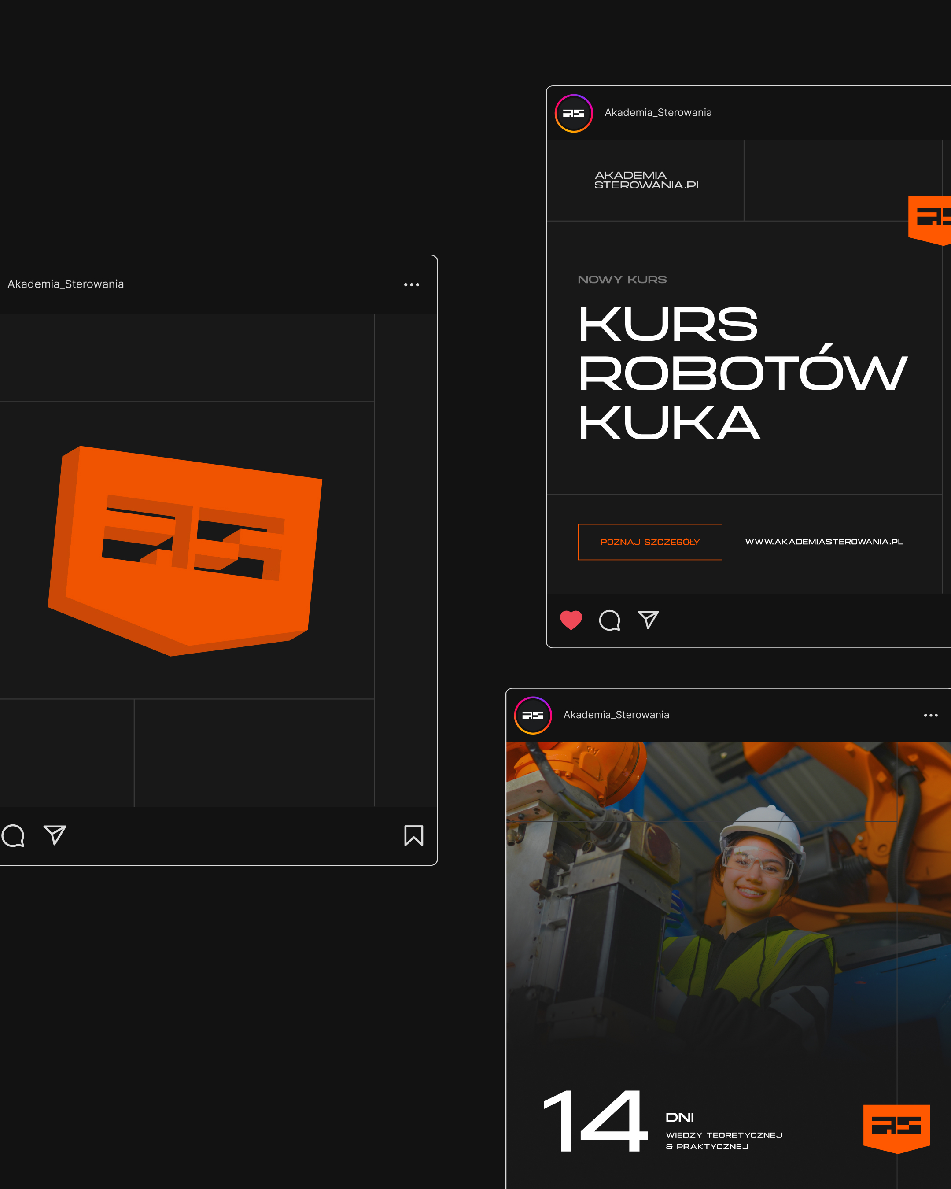
Task: Tap the share arrow on left post
Action: (x=55, y=835)
